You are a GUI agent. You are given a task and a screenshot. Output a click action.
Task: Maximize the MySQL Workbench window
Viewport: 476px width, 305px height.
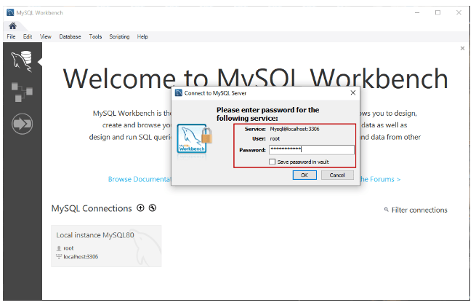pyautogui.click(x=437, y=12)
